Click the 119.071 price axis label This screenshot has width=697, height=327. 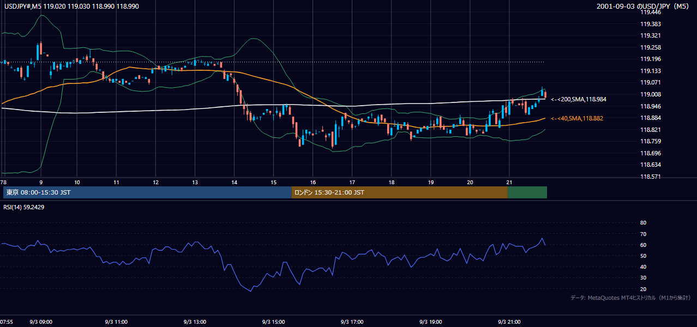(x=651, y=82)
